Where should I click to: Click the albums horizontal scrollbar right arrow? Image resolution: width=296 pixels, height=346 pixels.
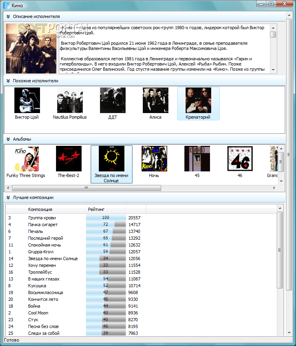[x=274, y=188]
